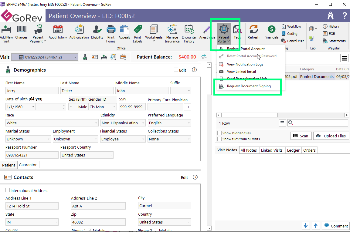Open Waystar Statements
Viewport: 350px width, 232px height.
[x=334, y=41]
